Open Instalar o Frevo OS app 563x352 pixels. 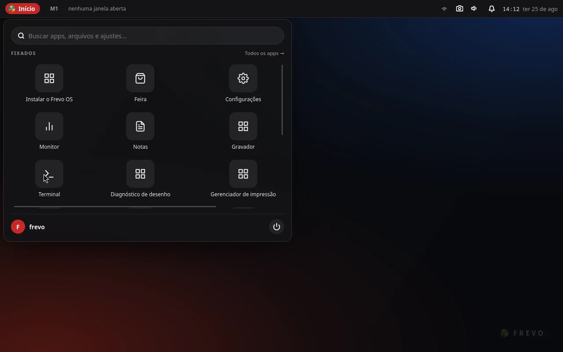(49, 78)
